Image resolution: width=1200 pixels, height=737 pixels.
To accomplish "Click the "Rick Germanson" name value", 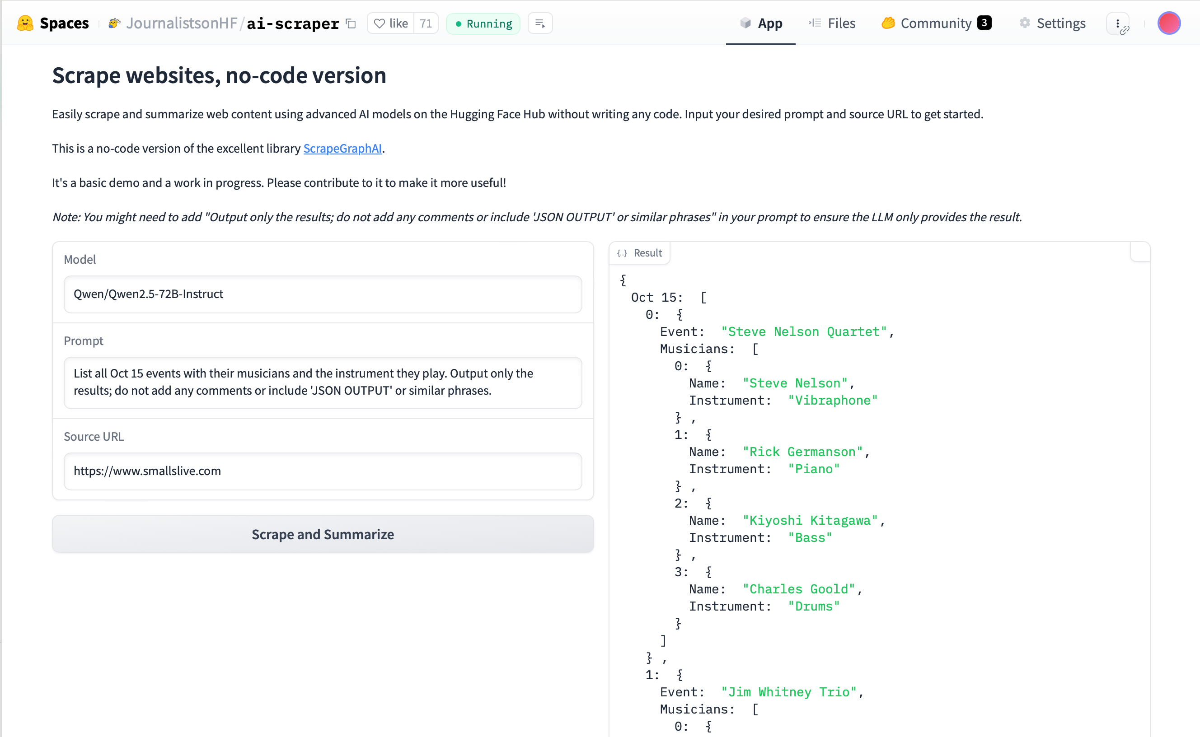I will pos(802,452).
